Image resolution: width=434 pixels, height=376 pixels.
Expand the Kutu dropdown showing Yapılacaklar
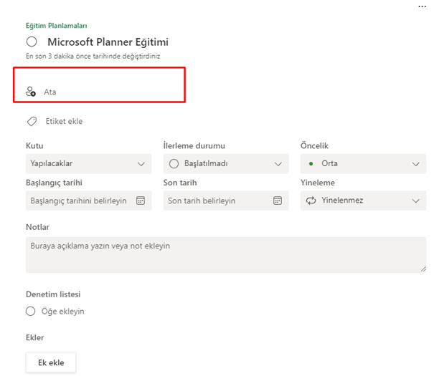[x=88, y=163]
